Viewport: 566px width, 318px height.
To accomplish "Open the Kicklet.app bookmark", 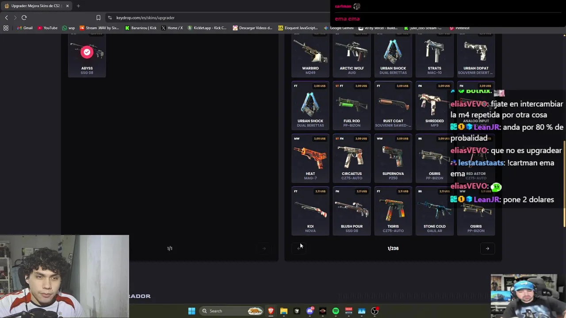I will pyautogui.click(x=207, y=28).
